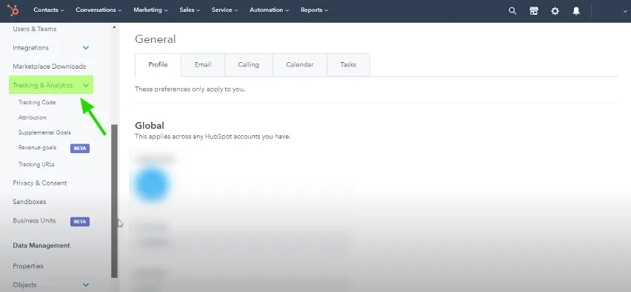Click the BETA badge beside Business Units
This screenshot has height=292, width=631.
point(80,222)
